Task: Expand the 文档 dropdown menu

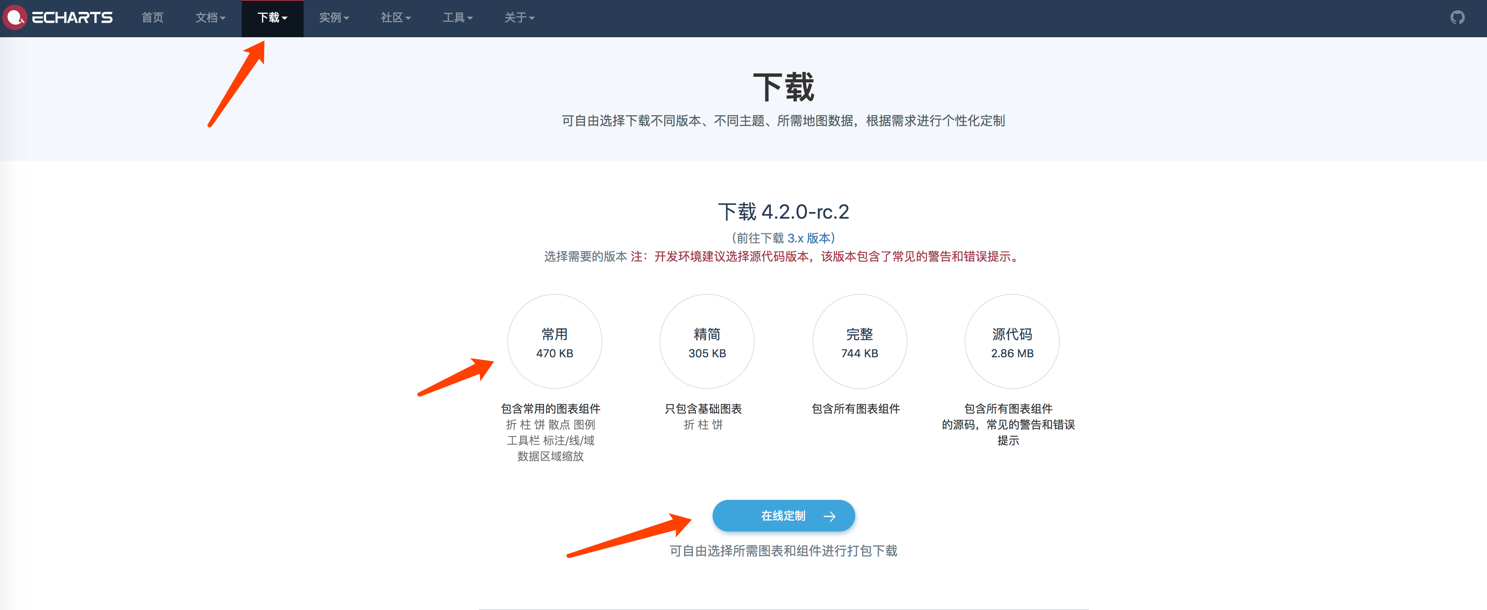Action: tap(210, 18)
